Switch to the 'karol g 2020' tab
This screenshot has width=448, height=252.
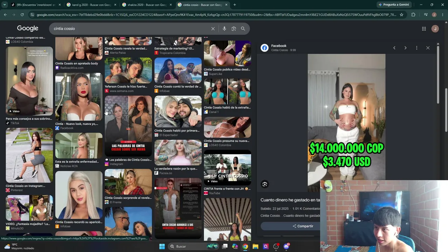(x=92, y=5)
